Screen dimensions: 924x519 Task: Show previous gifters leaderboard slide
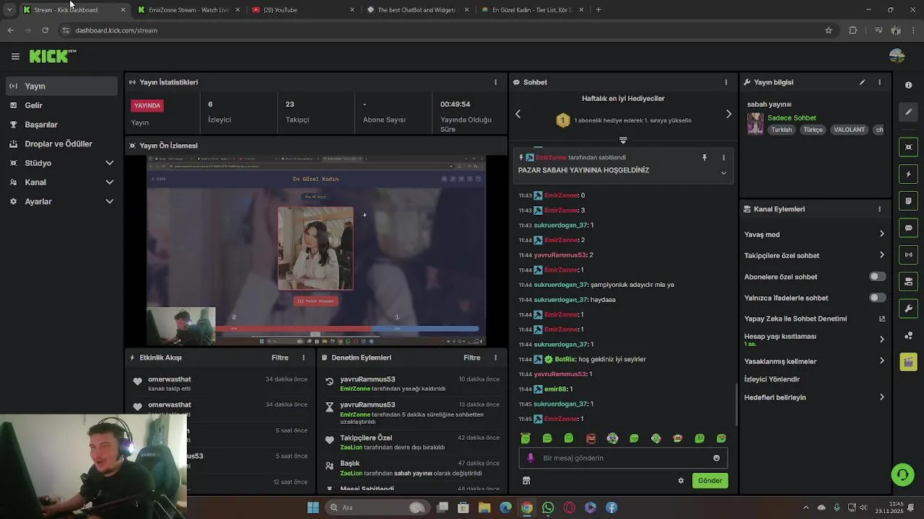[518, 114]
